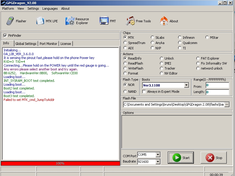Switch to the Info tab
The height and width of the screenshot is (176, 235).
[6, 43]
